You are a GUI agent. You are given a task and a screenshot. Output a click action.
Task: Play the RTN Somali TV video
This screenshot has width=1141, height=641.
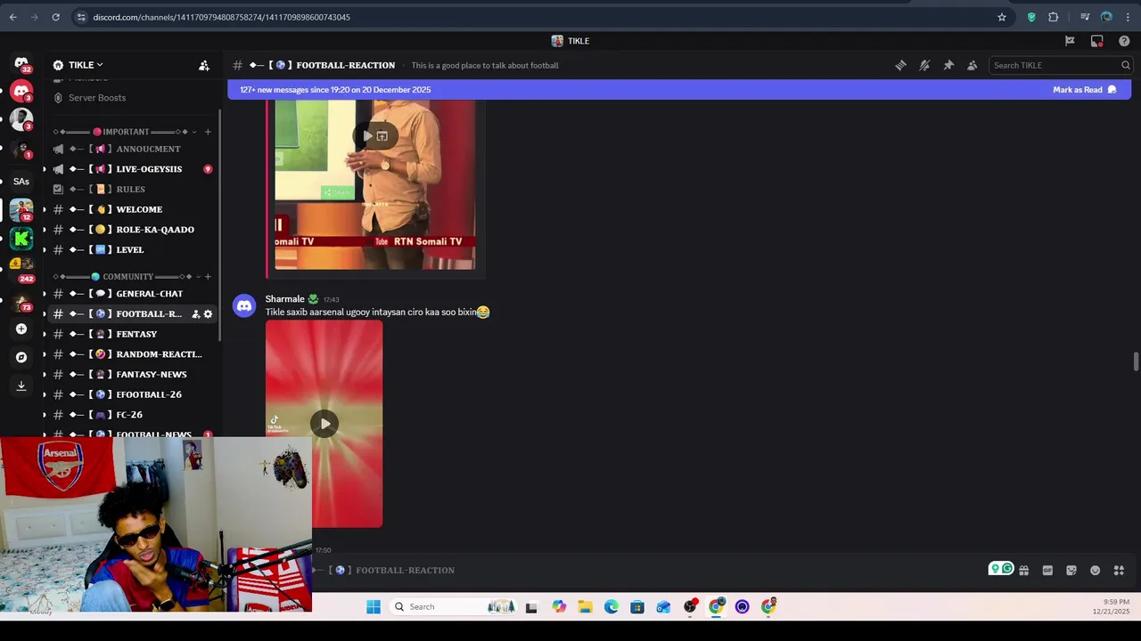point(367,135)
